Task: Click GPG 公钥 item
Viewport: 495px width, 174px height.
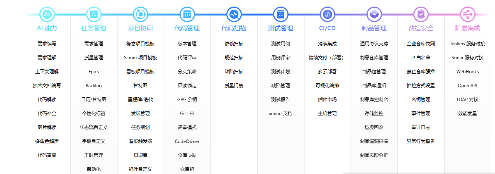Action: 187,100
